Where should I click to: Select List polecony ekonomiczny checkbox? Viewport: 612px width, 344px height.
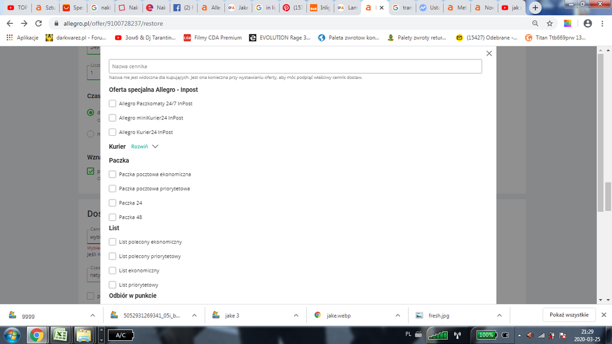pos(112,242)
